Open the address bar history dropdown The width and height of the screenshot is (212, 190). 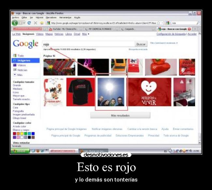(162, 23)
